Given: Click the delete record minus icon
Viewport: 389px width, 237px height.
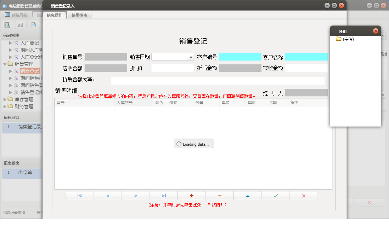Looking at the screenshot, I should [219, 195].
